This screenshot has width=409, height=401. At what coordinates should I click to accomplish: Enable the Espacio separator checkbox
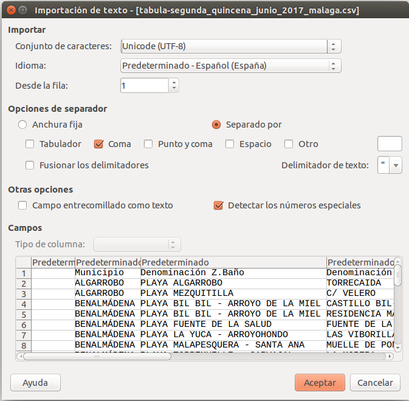[x=230, y=144]
